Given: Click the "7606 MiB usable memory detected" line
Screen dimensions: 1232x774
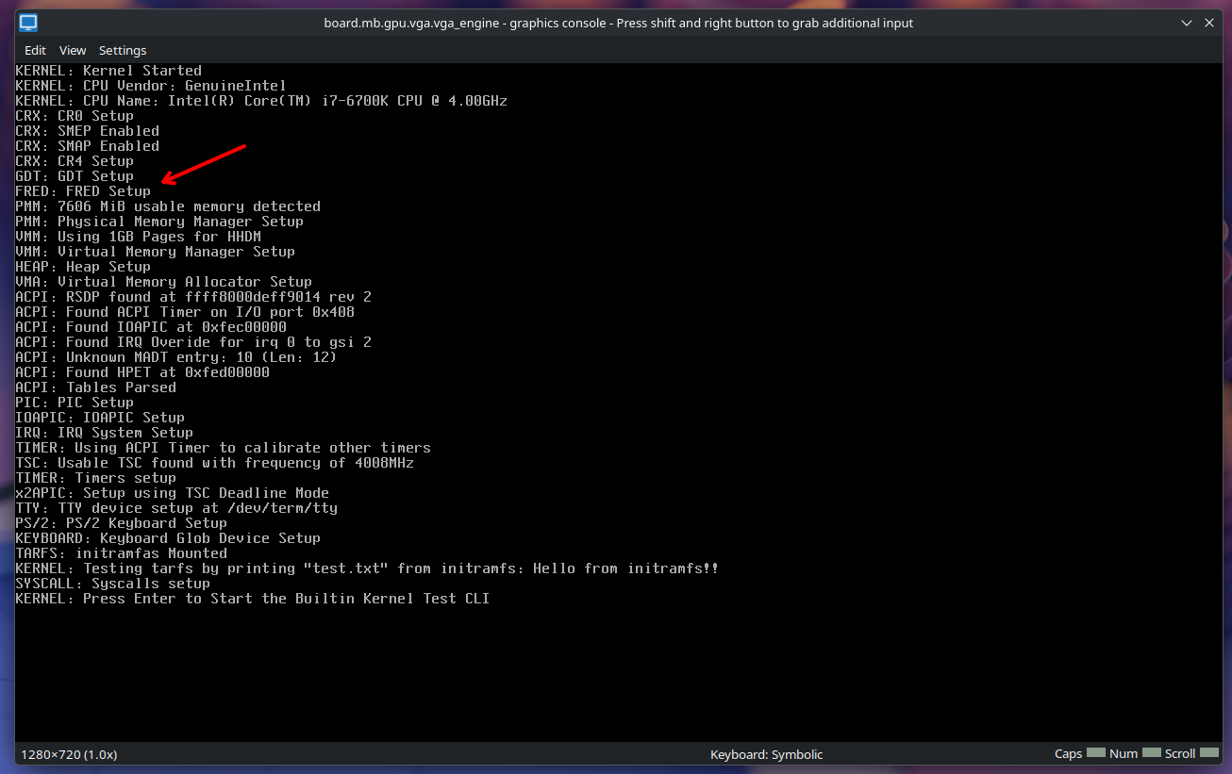Looking at the screenshot, I should 189,206.
